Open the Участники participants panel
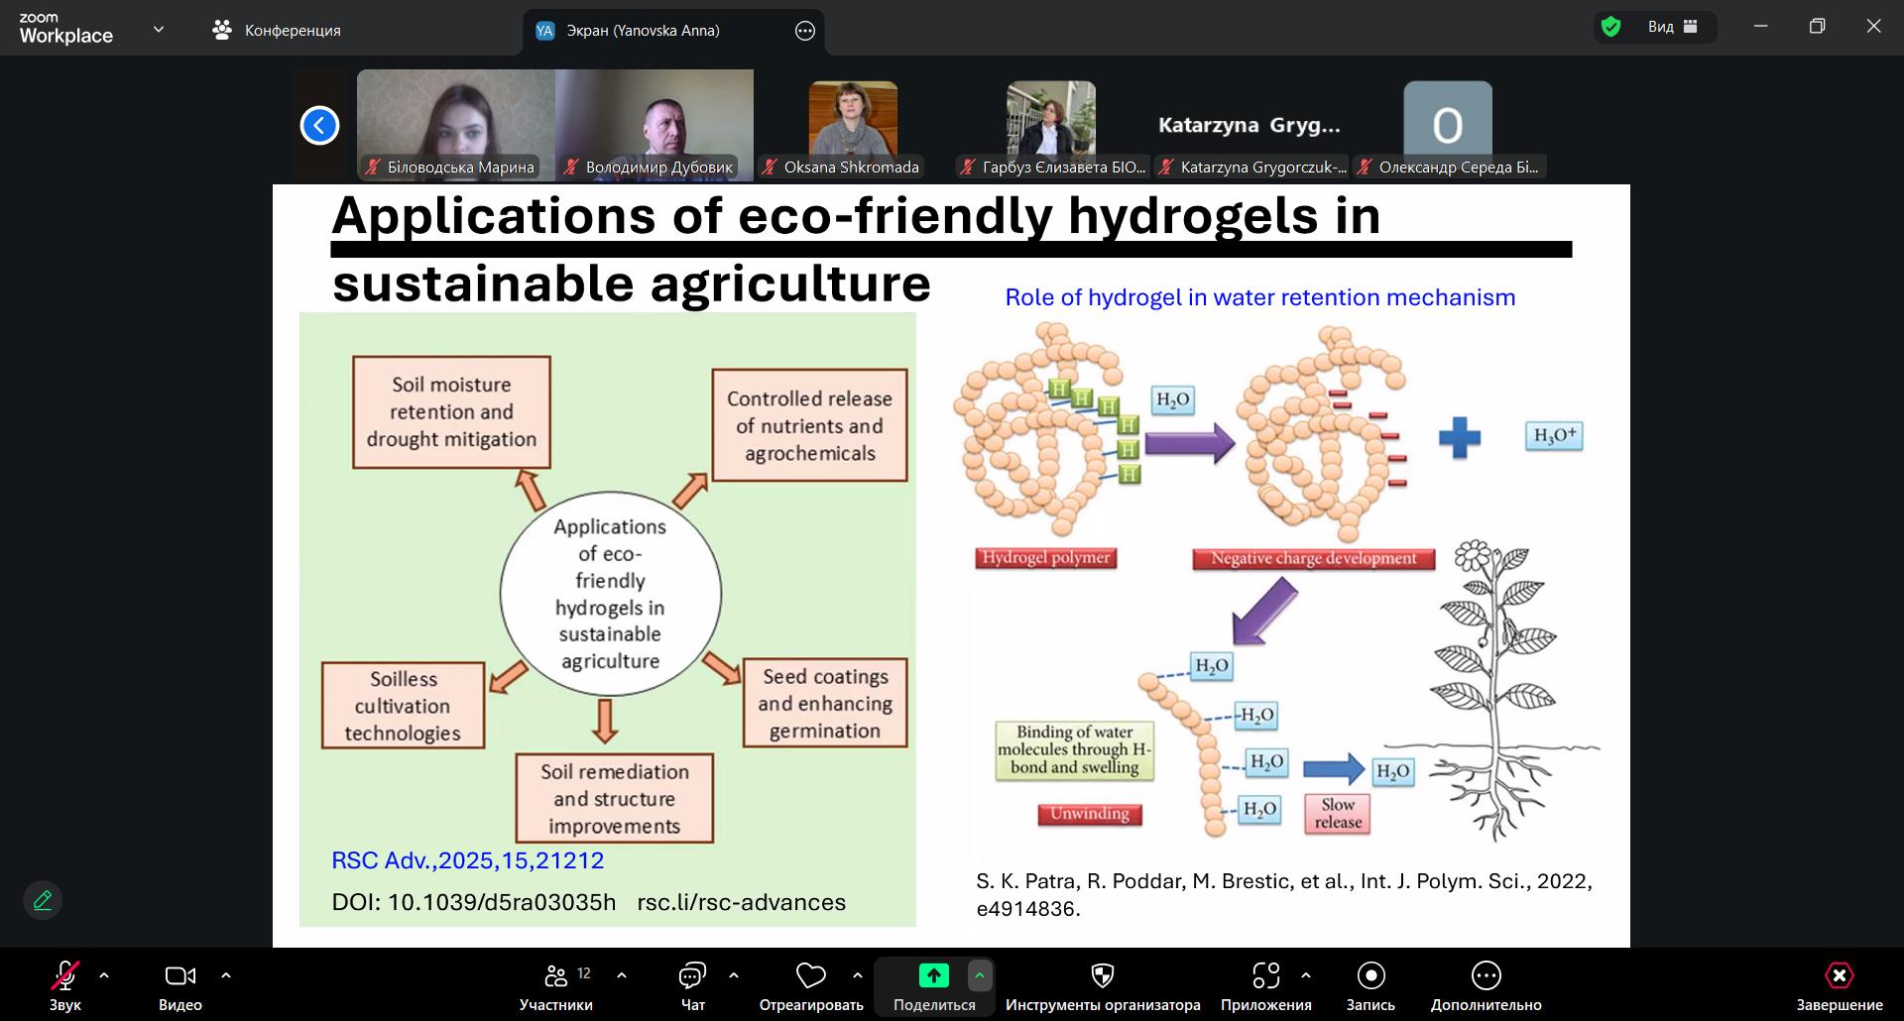 coord(556,977)
